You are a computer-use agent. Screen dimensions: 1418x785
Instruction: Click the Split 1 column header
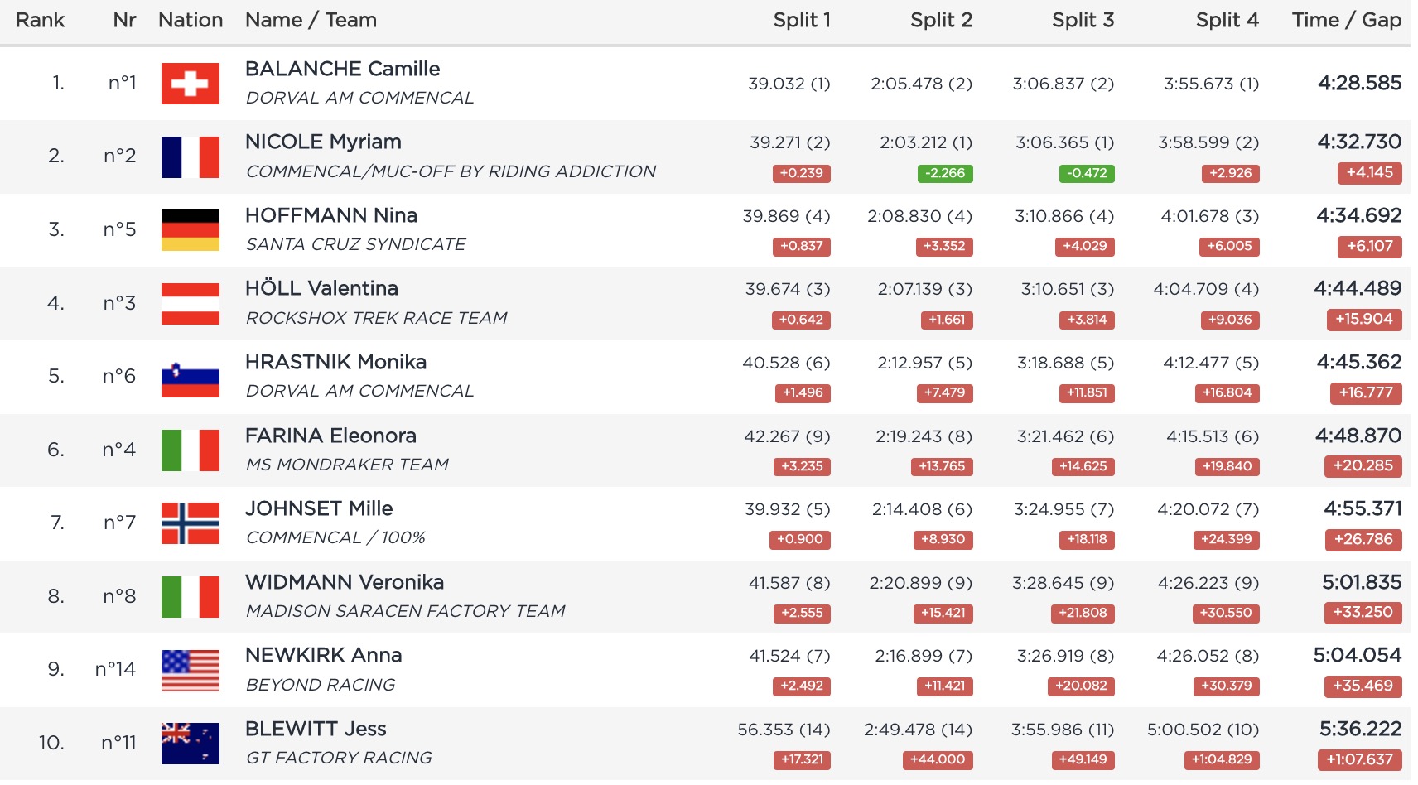801,20
